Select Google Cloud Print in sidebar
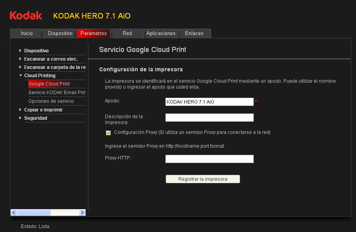The width and height of the screenshot is (356, 232). pos(49,84)
